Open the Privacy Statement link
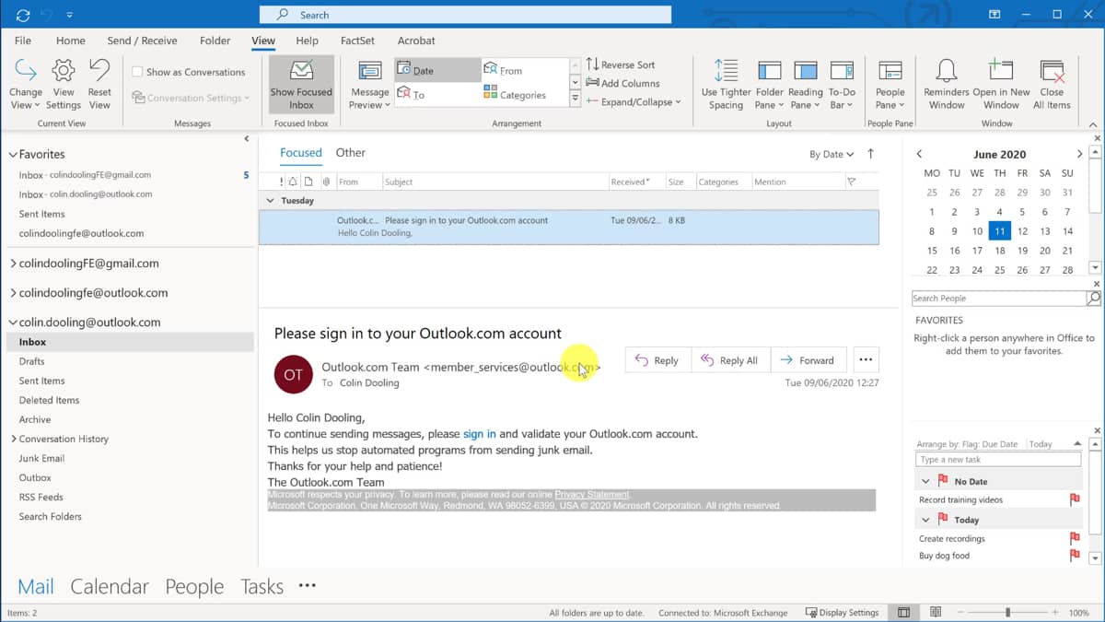The width and height of the screenshot is (1105, 622). click(x=592, y=495)
